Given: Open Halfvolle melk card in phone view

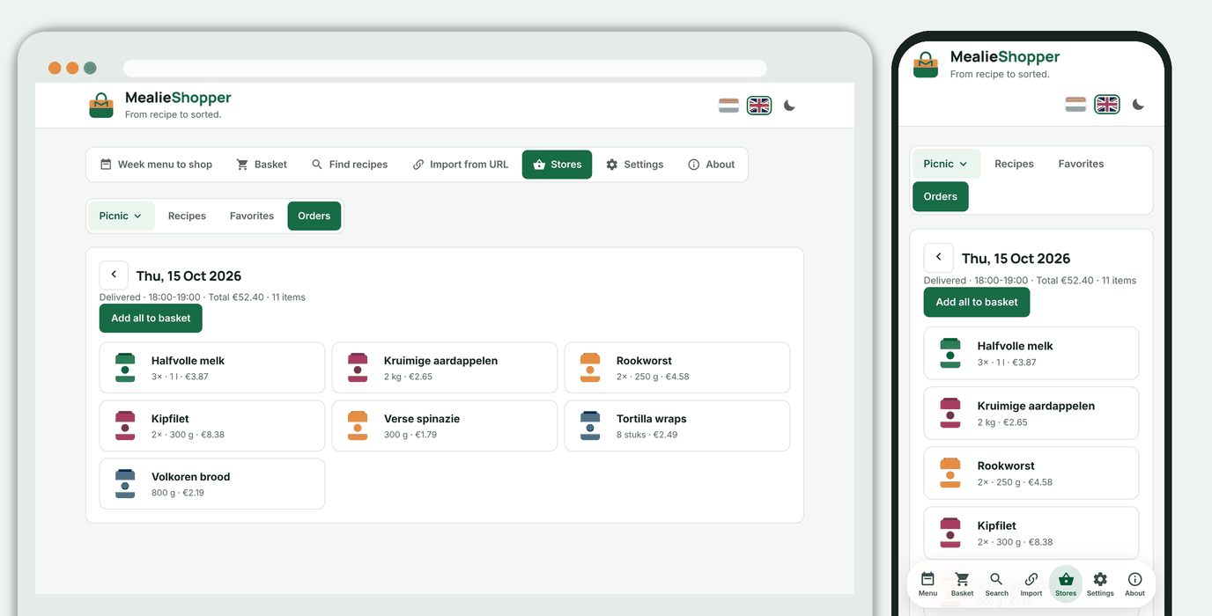Looking at the screenshot, I should click(1031, 354).
